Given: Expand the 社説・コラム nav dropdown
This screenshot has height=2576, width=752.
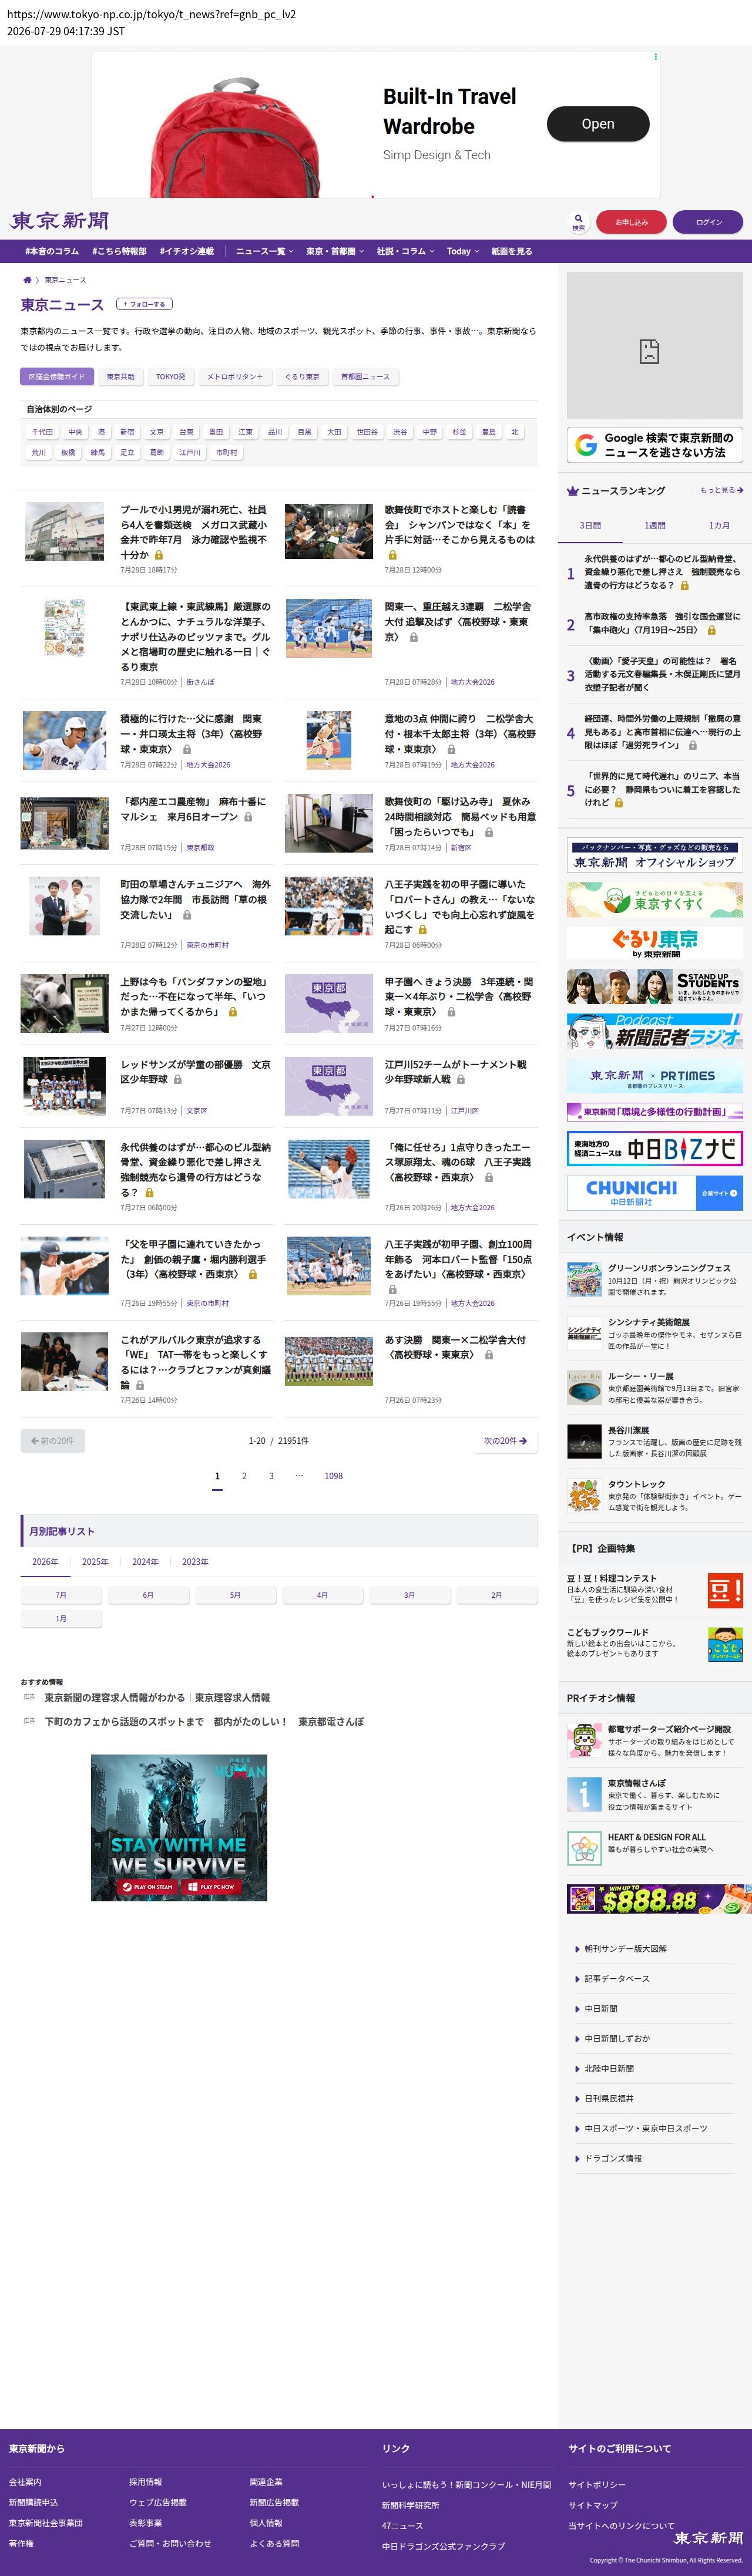Looking at the screenshot, I should (x=405, y=251).
